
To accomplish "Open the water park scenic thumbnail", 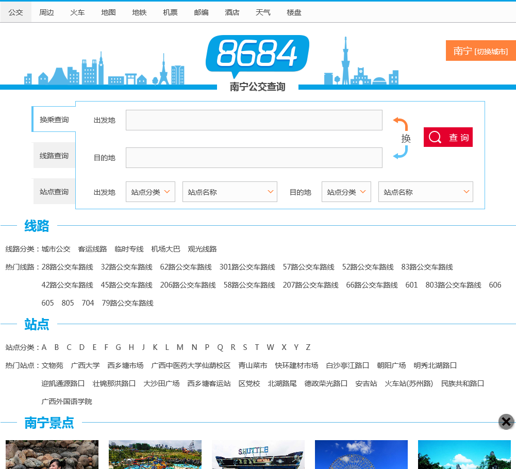I will tap(155, 455).
